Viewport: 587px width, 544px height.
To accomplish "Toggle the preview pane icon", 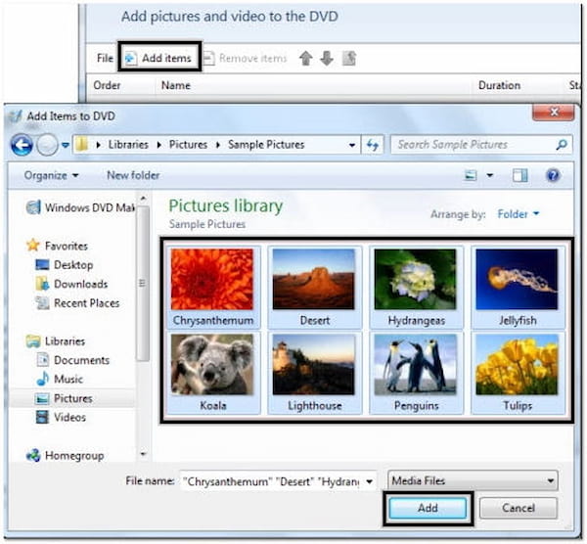I will click(520, 176).
